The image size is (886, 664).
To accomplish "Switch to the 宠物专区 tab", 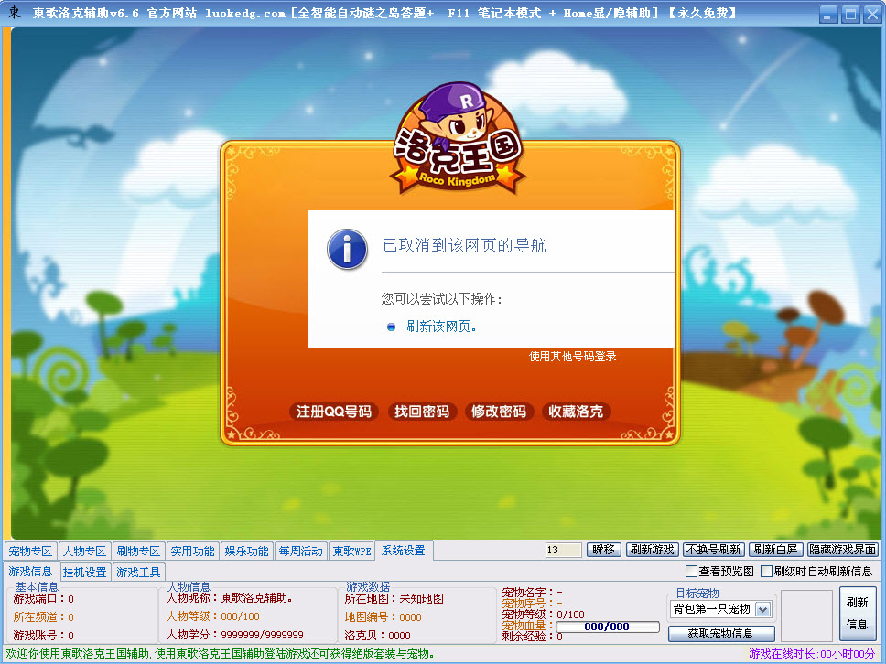I will click(32, 551).
